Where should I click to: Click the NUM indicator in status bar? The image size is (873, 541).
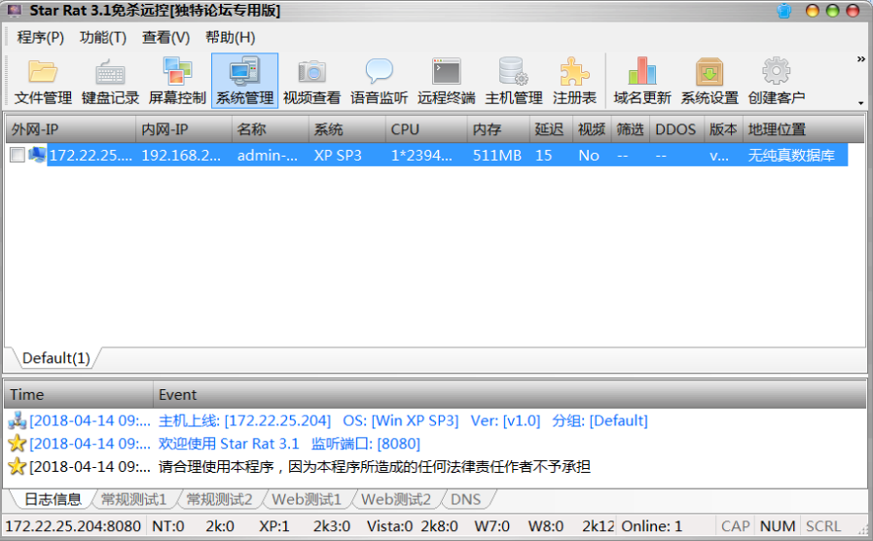(778, 526)
